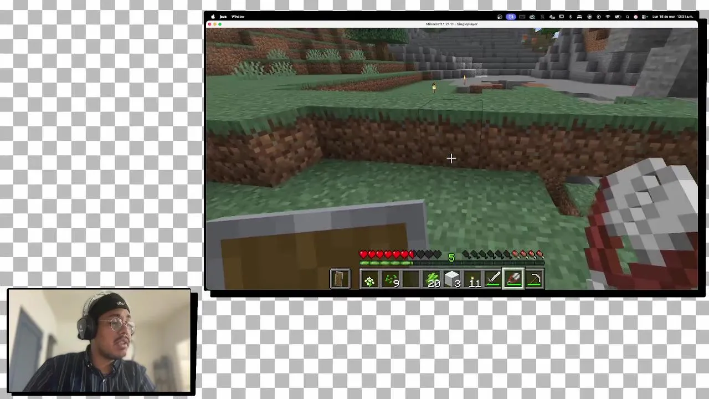Select the pickaxe in the last hotbar slot
The width and height of the screenshot is (709, 399).
pyautogui.click(x=535, y=279)
